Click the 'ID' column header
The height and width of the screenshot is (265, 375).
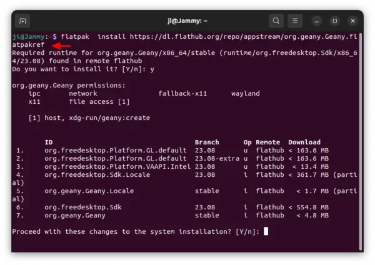point(49,142)
